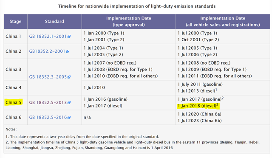Click '1 Jul 2005 (Type 2)' text
Screen dimensions: 272x158
(x=103, y=55)
